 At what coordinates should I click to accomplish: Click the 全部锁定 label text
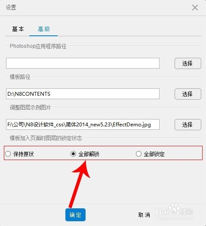click(154, 154)
